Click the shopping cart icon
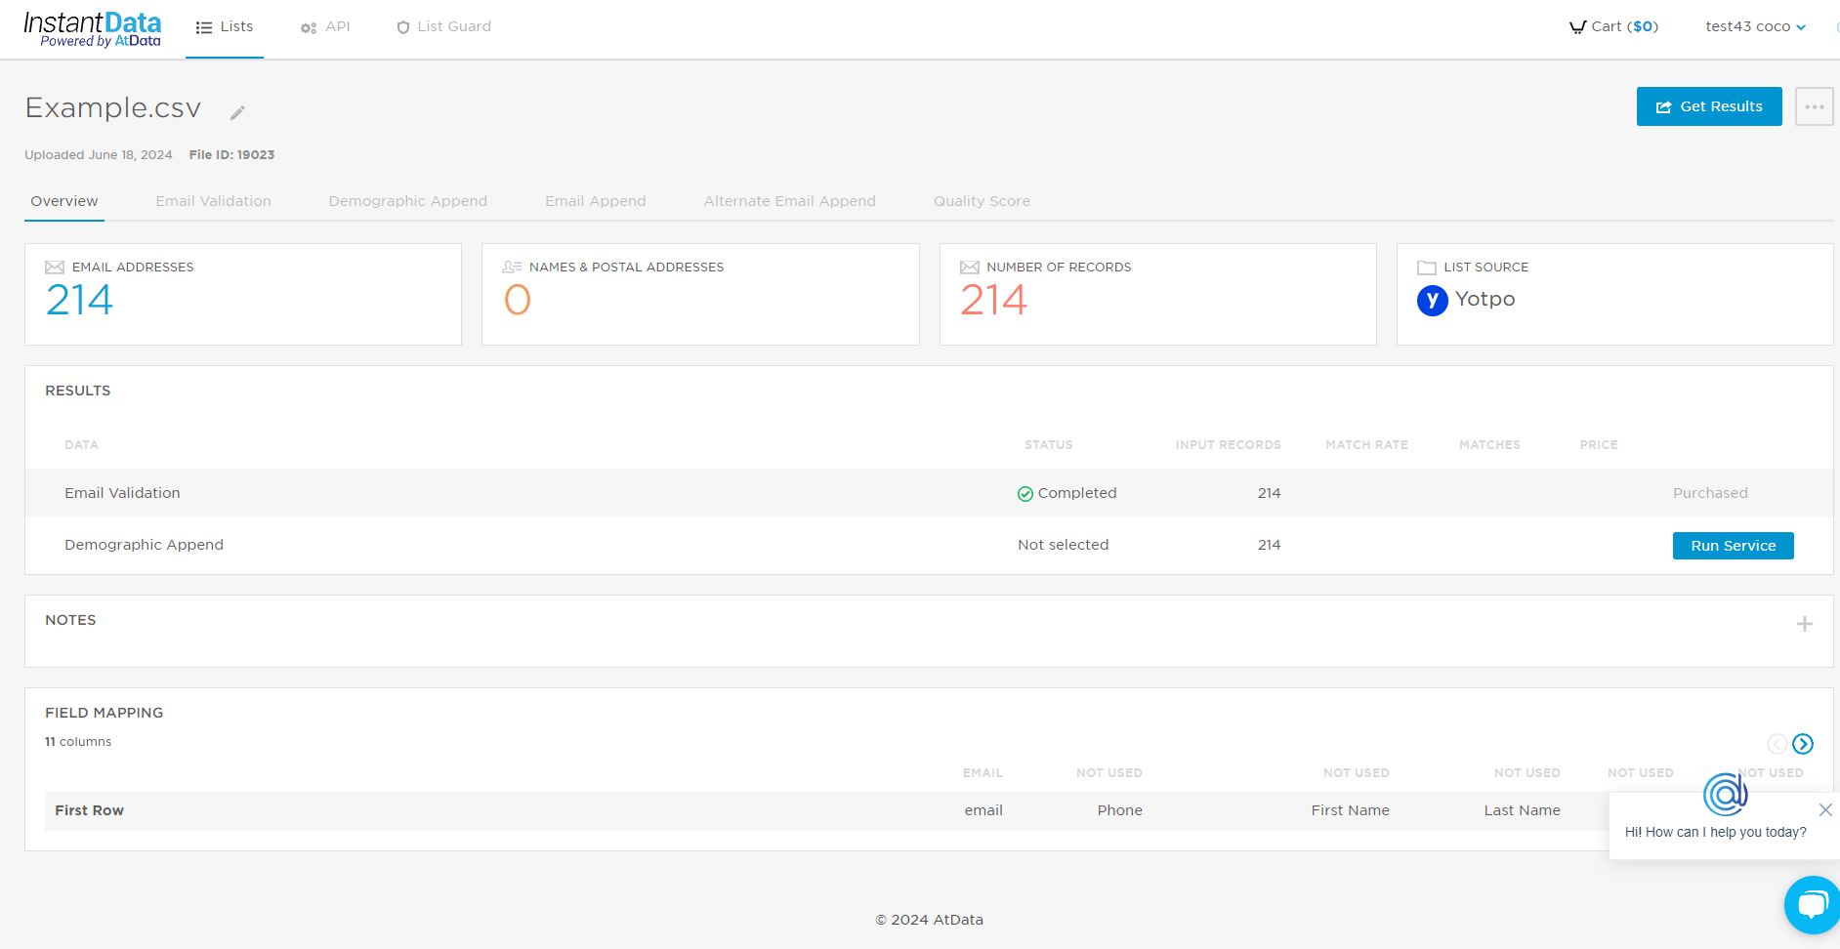Screen dimensions: 1840x949 1577,27
